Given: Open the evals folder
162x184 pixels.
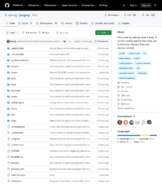Looking at the screenshot, I should pyautogui.click(x=13, y=85).
